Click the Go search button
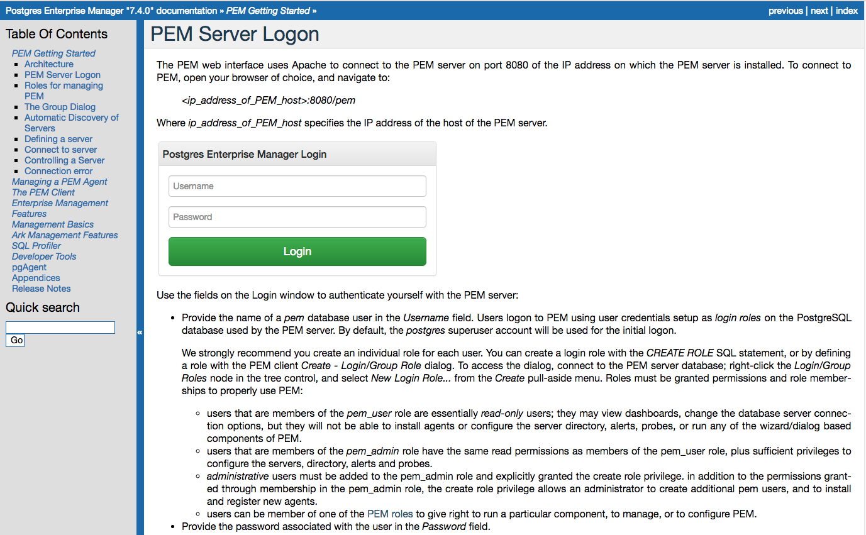The image size is (866, 535). tap(14, 340)
